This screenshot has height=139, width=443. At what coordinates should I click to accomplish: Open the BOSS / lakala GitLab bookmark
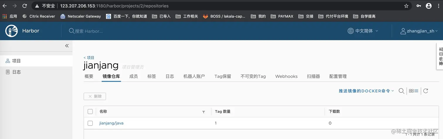tap(224, 16)
